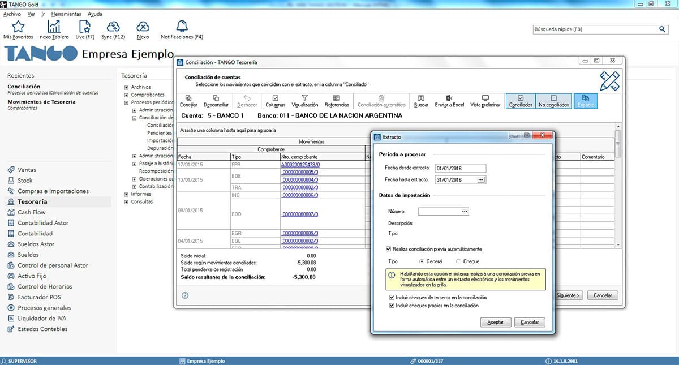Select the Cheque type radio button
This screenshot has height=365, width=679.
[x=458, y=261]
